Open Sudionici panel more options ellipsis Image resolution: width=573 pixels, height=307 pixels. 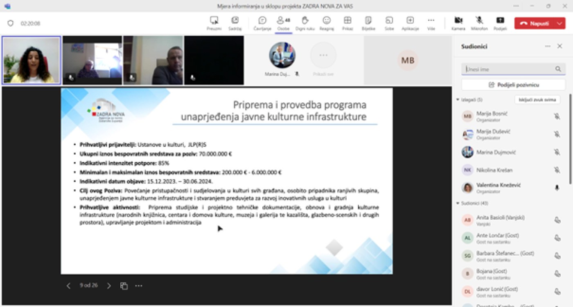(x=548, y=46)
